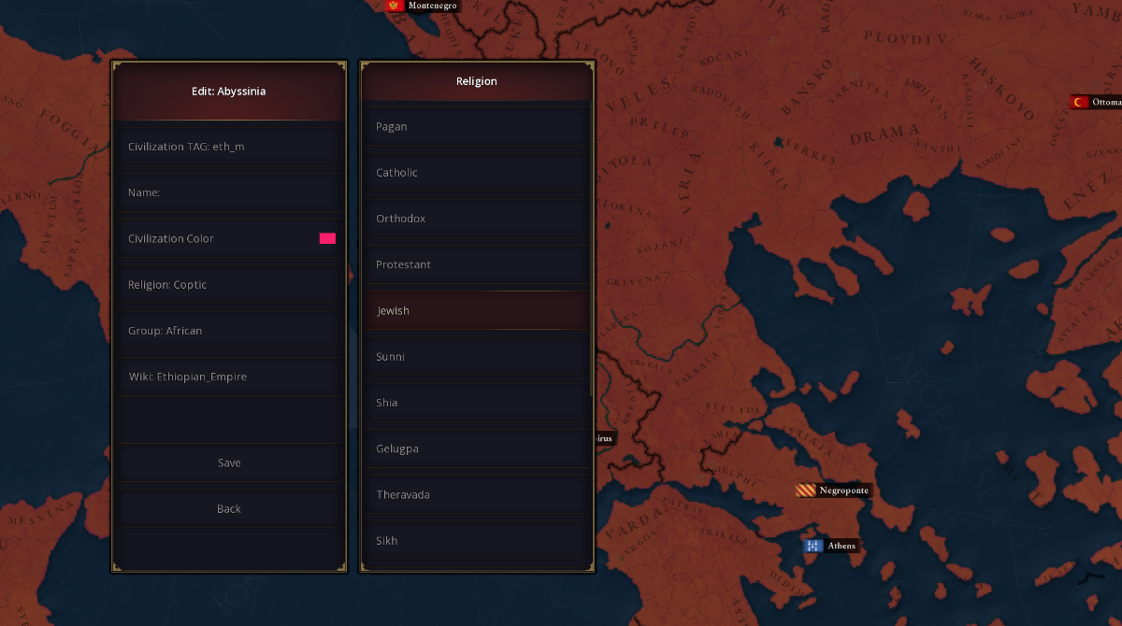This screenshot has height=626, width=1122.
Task: Select the Negroponte map label
Action: click(843, 490)
